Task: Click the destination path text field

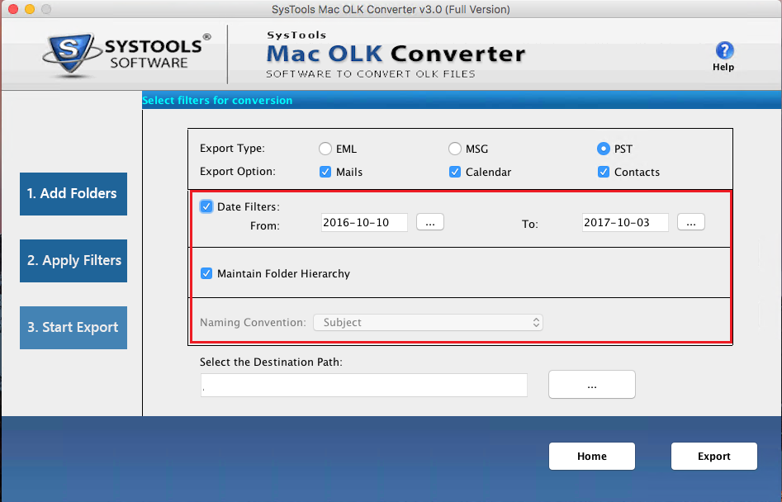Action: click(364, 386)
